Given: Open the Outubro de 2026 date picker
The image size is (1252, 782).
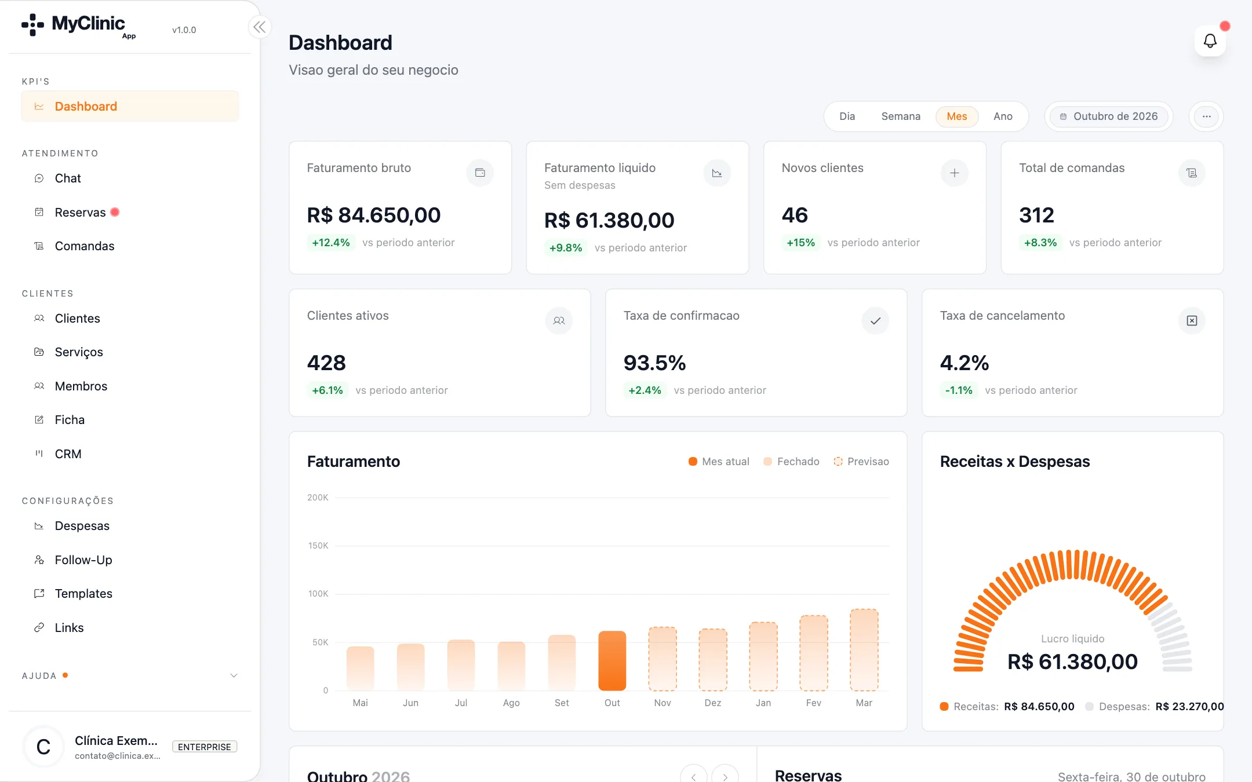Looking at the screenshot, I should tap(1108, 116).
